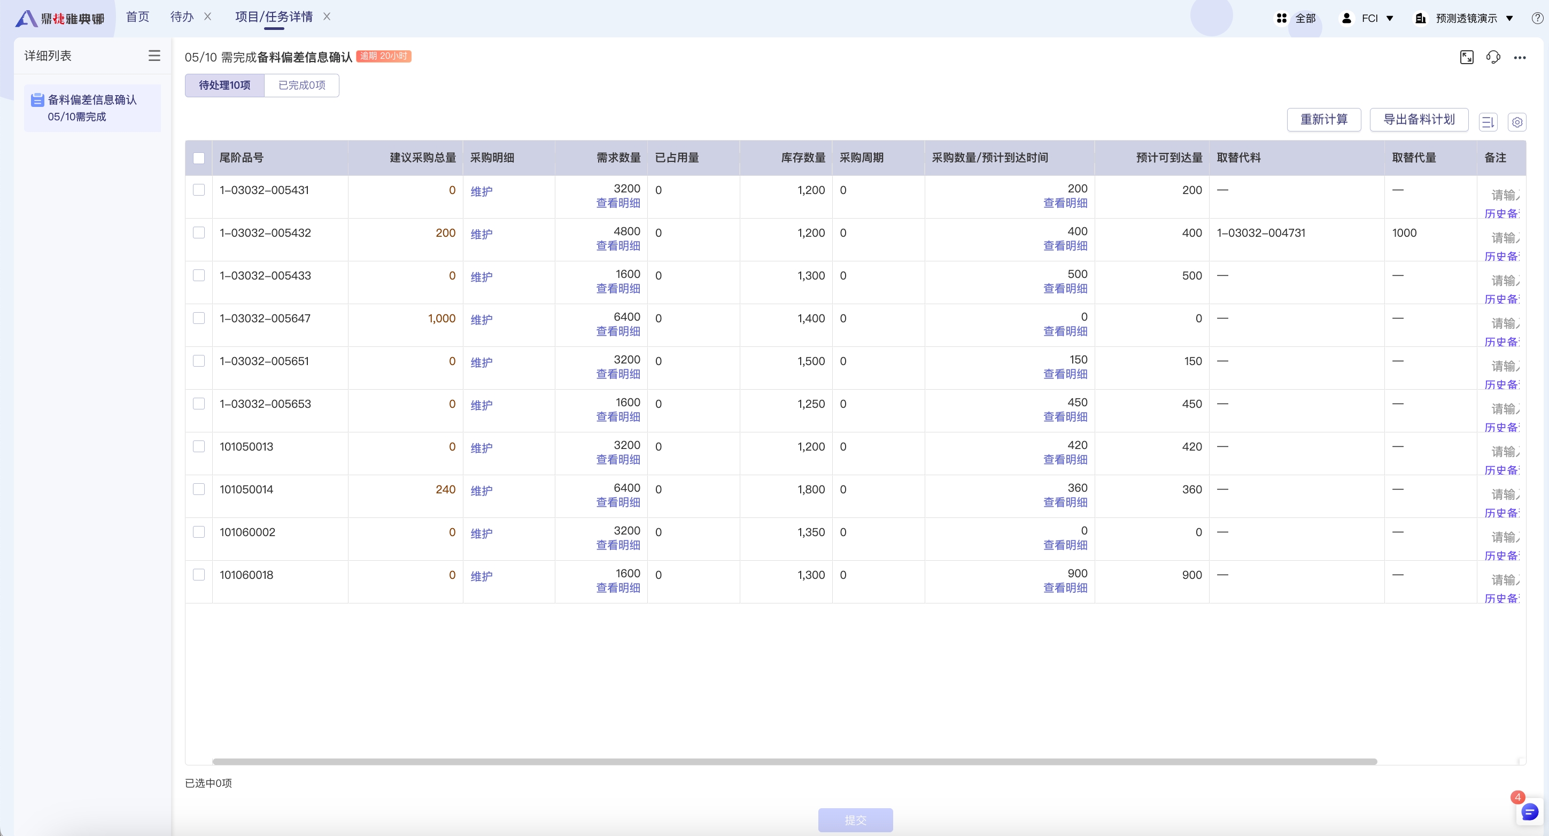Click the 取替代量 value 1000
This screenshot has width=1549, height=836.
[1404, 233]
